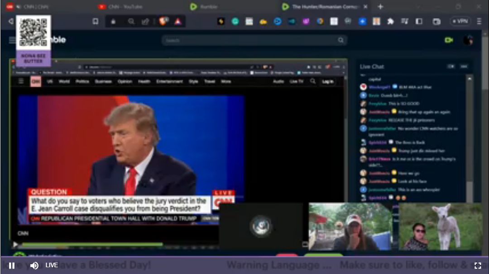Close the Hunter/Romanian Corruption tab

pyautogui.click(x=365, y=6)
